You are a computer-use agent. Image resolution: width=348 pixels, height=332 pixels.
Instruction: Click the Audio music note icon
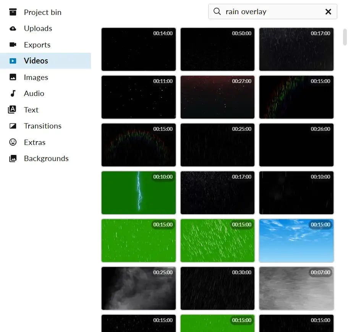13,94
